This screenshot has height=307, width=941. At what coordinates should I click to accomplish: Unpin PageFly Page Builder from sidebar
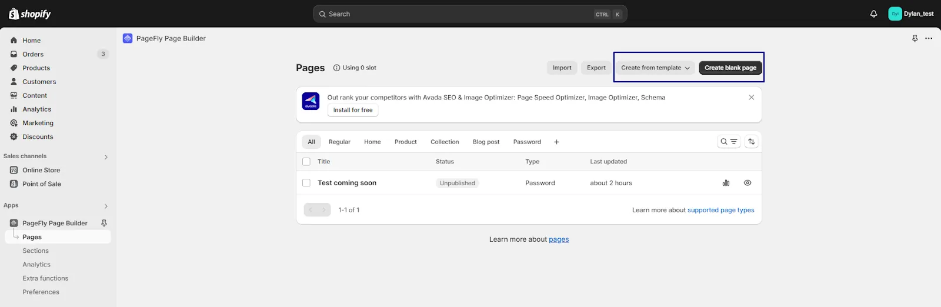click(104, 223)
